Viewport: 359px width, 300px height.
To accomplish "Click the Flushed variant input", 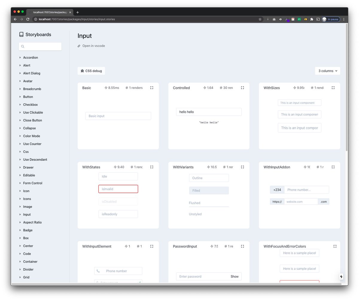I will coord(209,203).
